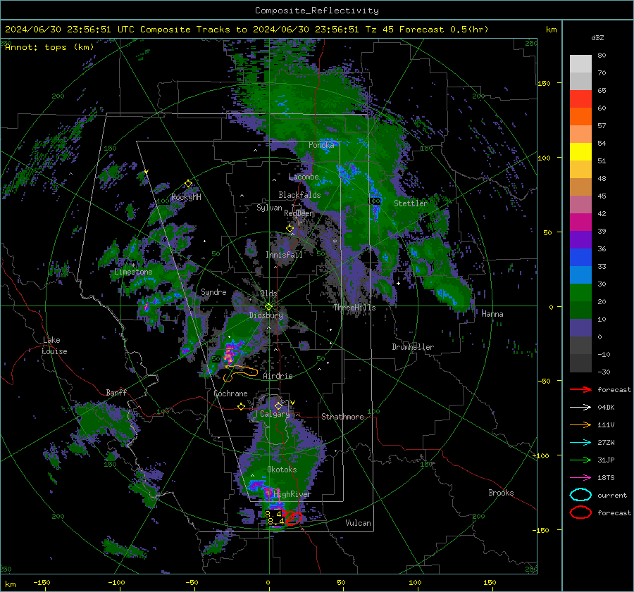
Task: Click the light gray 80 dBZ swatch
Action: (580, 64)
